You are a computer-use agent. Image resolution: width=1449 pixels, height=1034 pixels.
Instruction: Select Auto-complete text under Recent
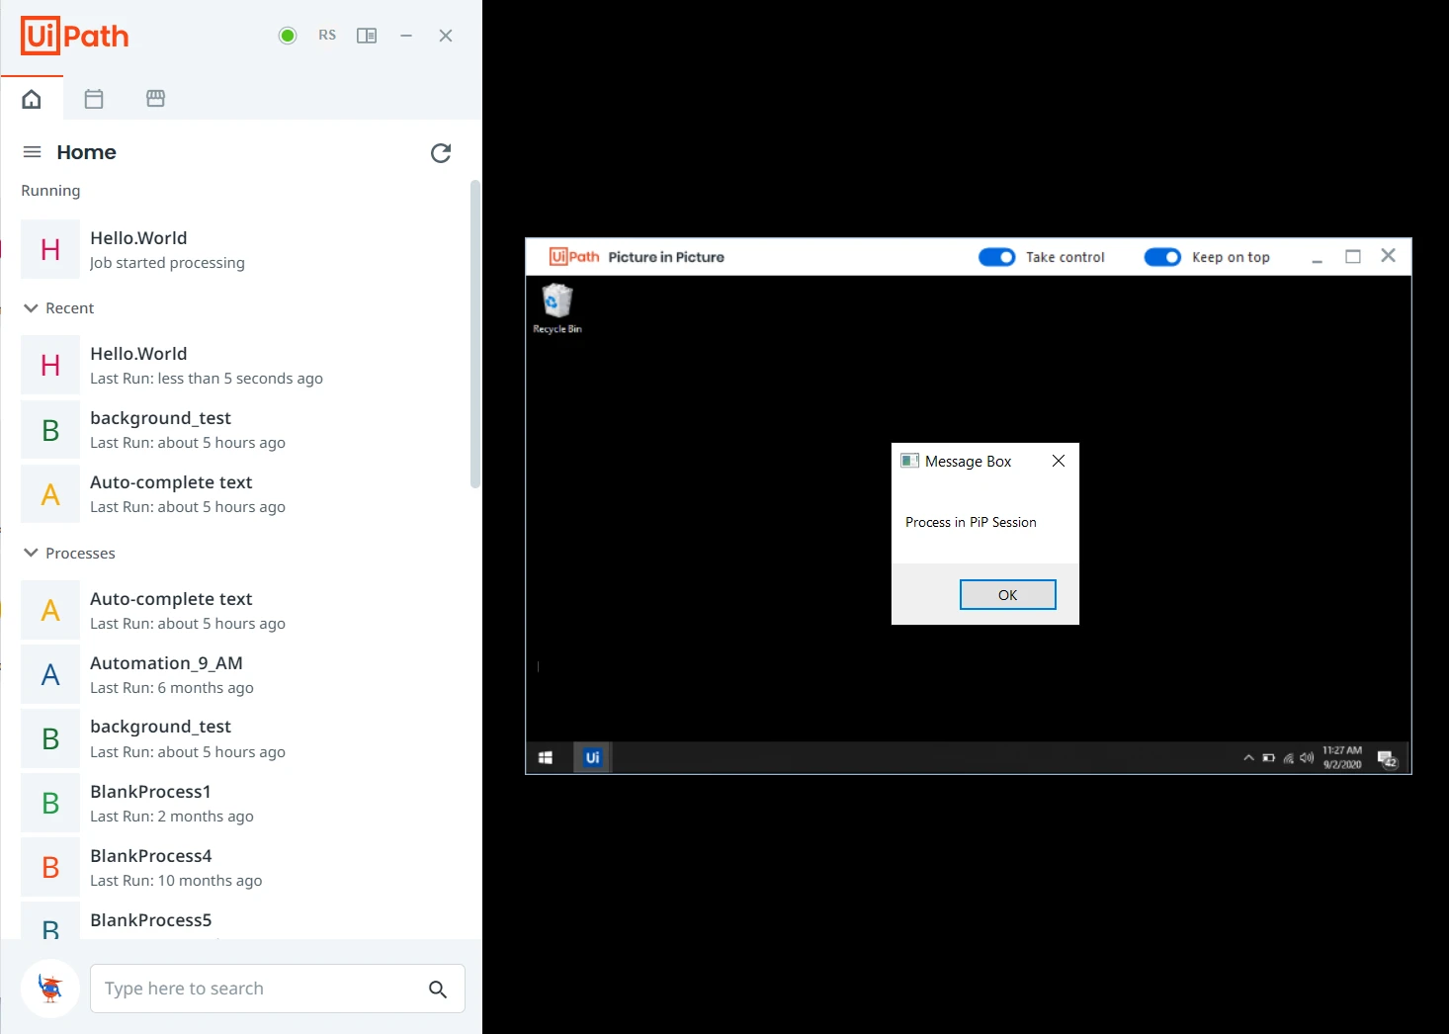(x=242, y=494)
